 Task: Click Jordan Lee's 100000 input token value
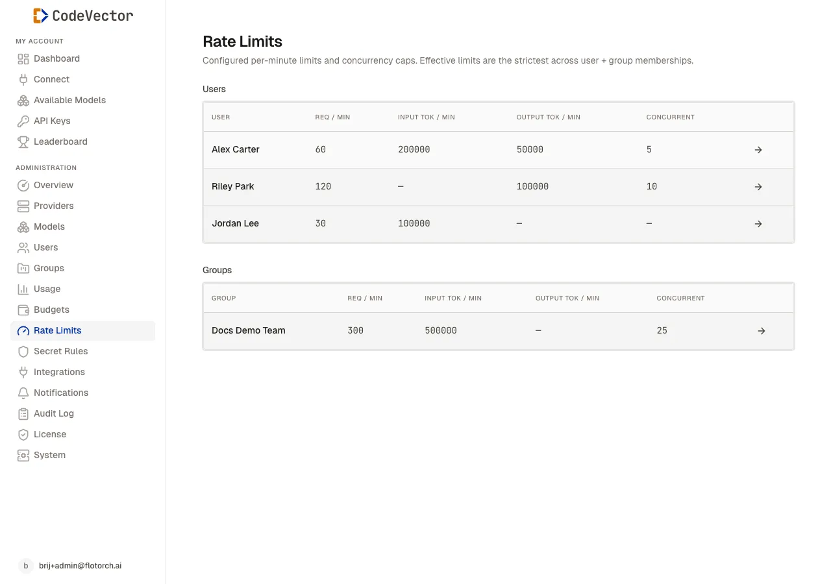tap(414, 223)
